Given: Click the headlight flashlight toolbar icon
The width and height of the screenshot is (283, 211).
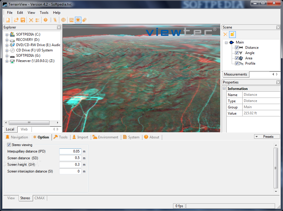Looking at the screenshot, I should coord(85,20).
